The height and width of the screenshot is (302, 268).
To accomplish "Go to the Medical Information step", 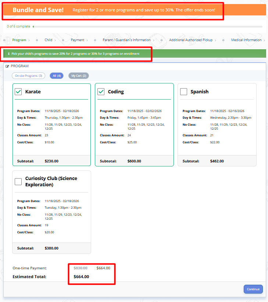I will [246, 40].
